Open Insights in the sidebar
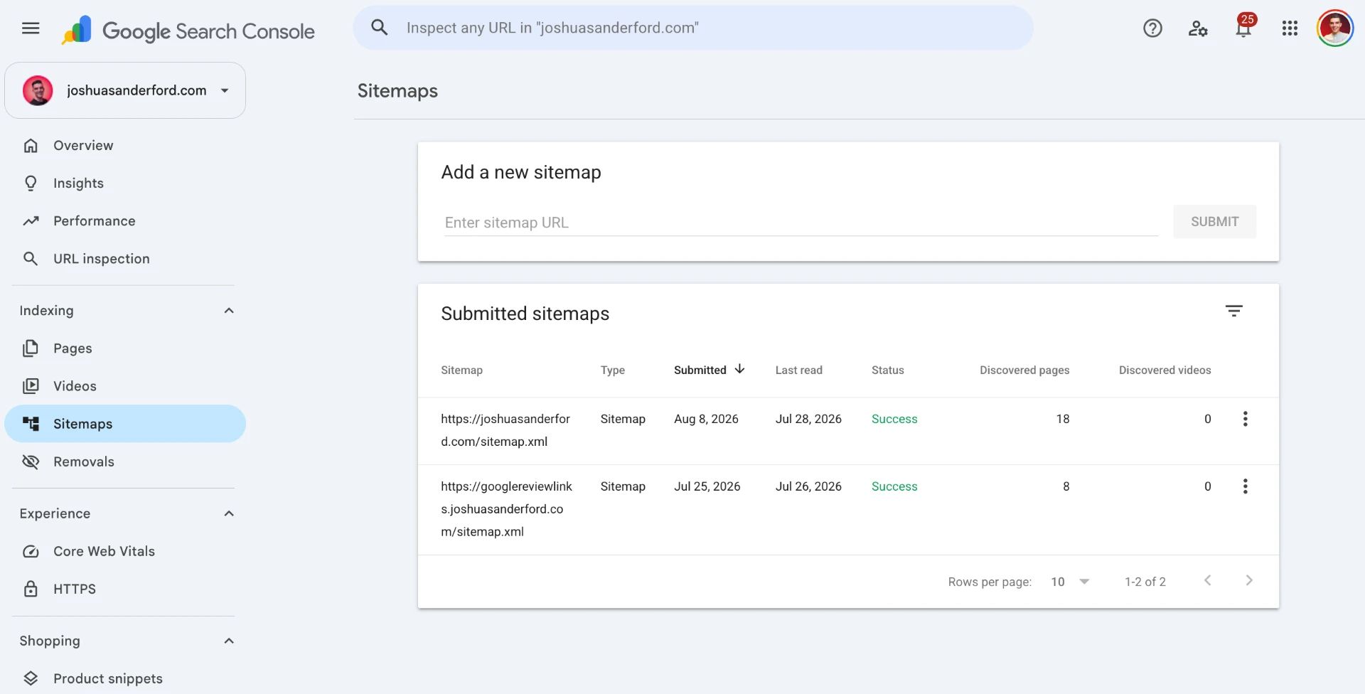 click(125, 183)
